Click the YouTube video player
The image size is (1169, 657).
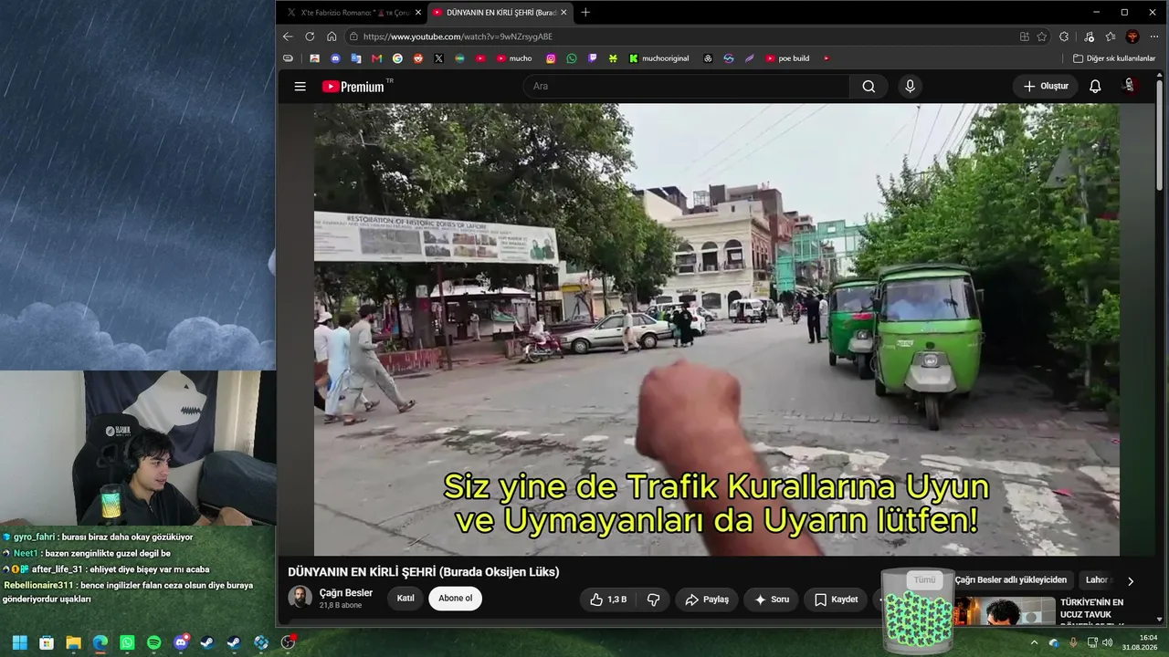(x=717, y=329)
